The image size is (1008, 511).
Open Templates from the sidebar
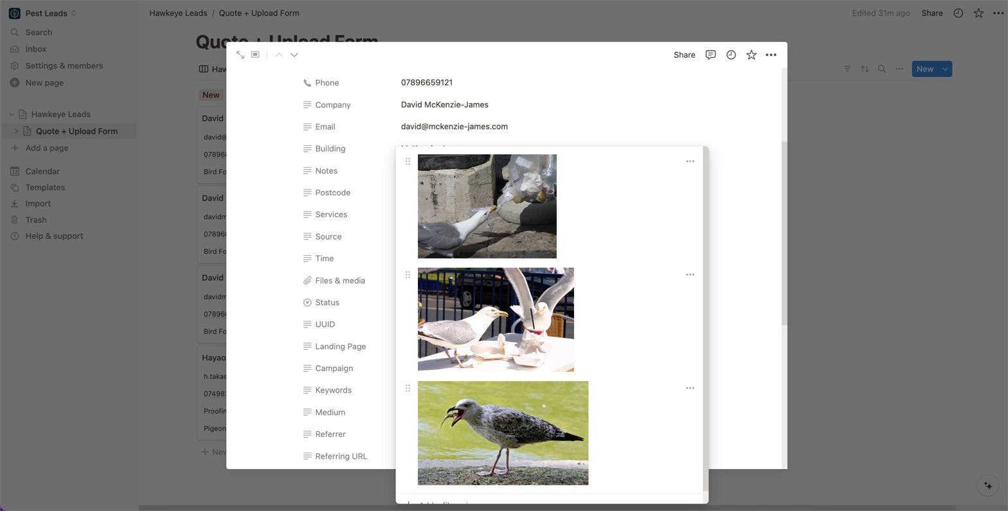pos(45,188)
